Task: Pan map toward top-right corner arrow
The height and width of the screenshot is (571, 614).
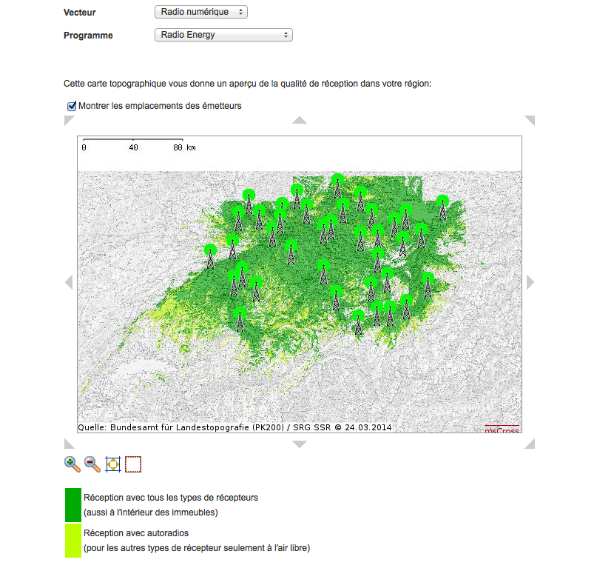Action: click(530, 121)
